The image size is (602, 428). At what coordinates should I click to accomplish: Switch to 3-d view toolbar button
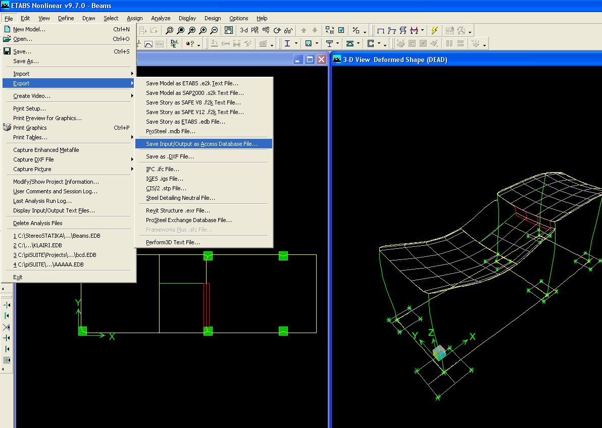coord(244,30)
